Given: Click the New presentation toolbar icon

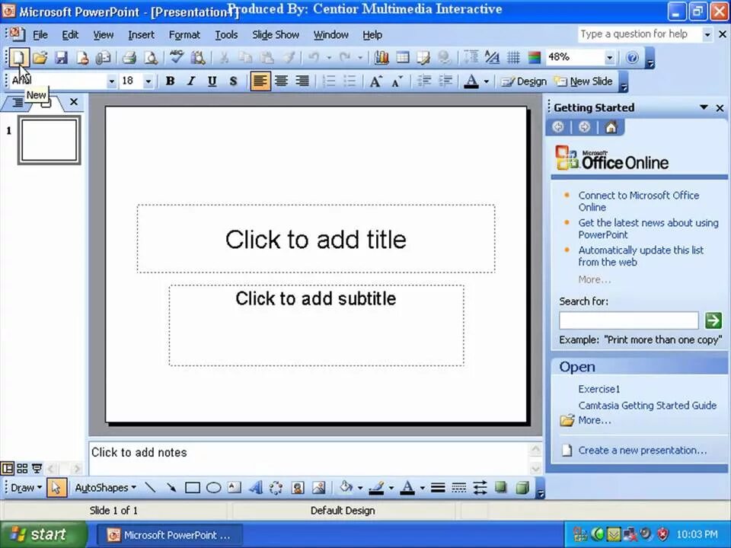Looking at the screenshot, I should point(18,58).
